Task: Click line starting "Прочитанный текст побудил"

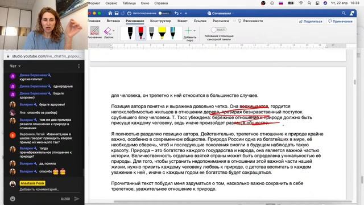Action: click(x=207, y=186)
